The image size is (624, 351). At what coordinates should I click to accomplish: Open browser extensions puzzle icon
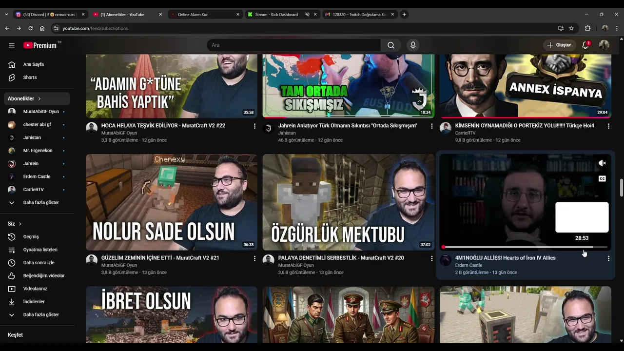pos(587,28)
